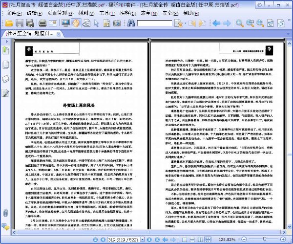Click the zoom out minus button
The width and height of the screenshot is (293, 244).
244,239
